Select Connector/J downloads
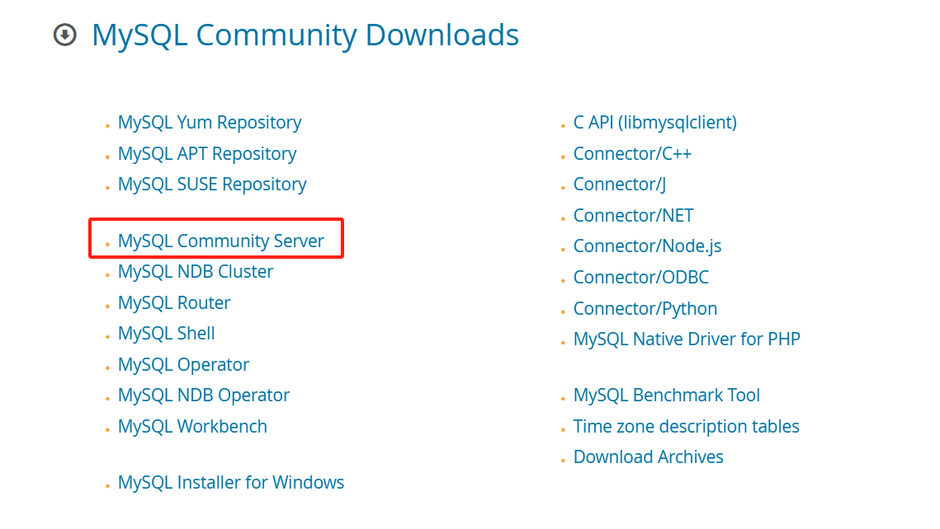 619,184
